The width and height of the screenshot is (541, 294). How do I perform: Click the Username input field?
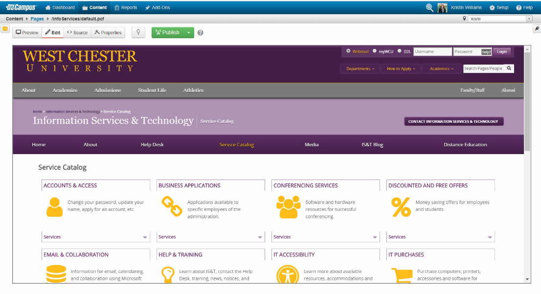point(432,51)
